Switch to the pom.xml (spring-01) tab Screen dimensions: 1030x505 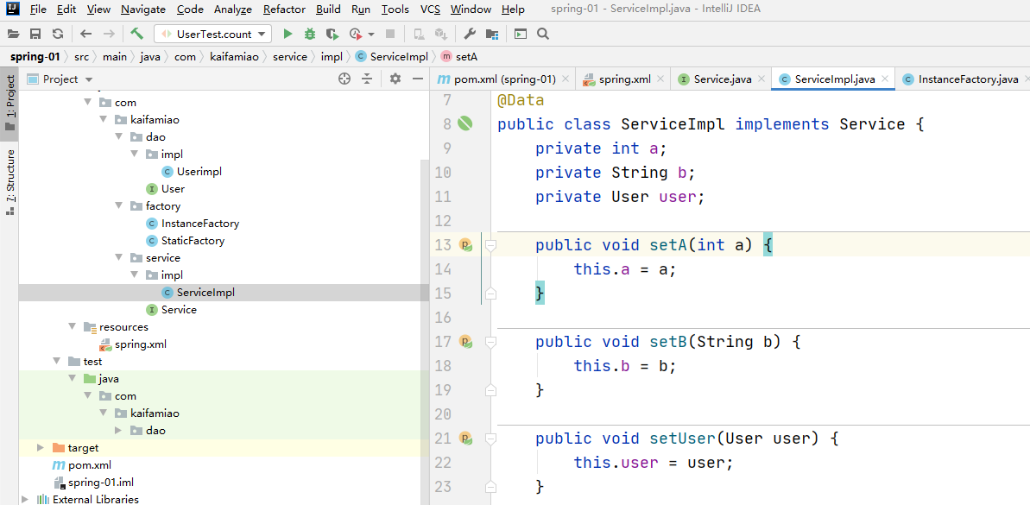(x=503, y=79)
